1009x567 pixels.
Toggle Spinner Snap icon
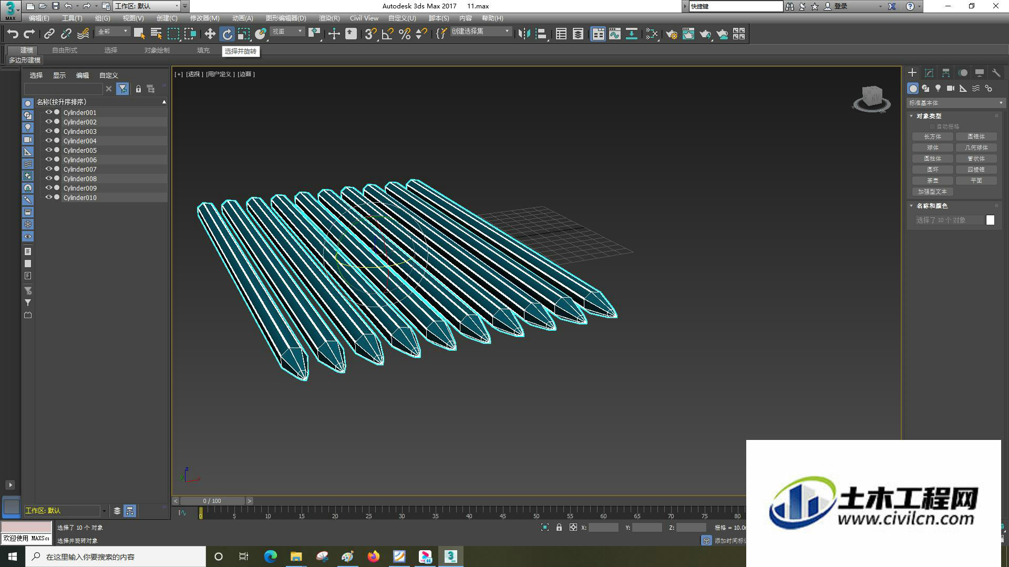point(421,34)
